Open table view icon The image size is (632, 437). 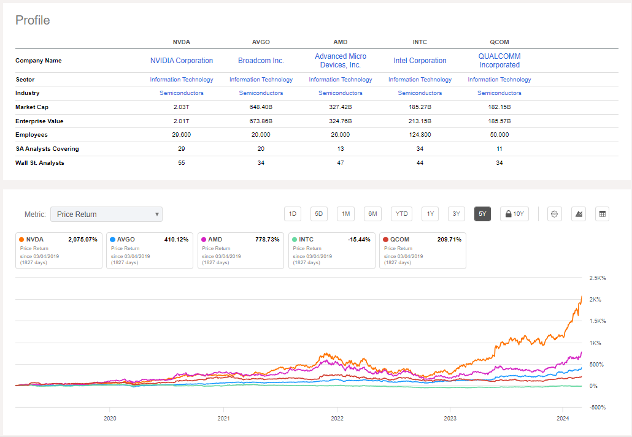pyautogui.click(x=602, y=214)
